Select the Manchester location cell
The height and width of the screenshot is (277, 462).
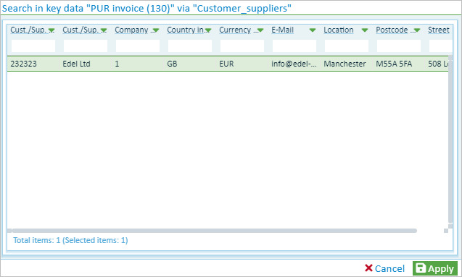pyautogui.click(x=345, y=64)
